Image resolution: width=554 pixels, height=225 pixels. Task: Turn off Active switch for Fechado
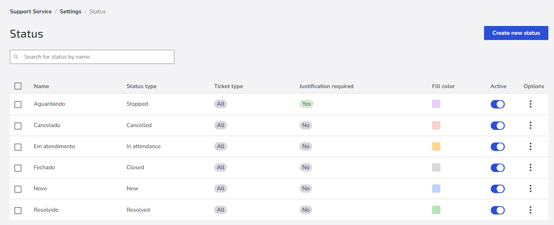(x=497, y=168)
